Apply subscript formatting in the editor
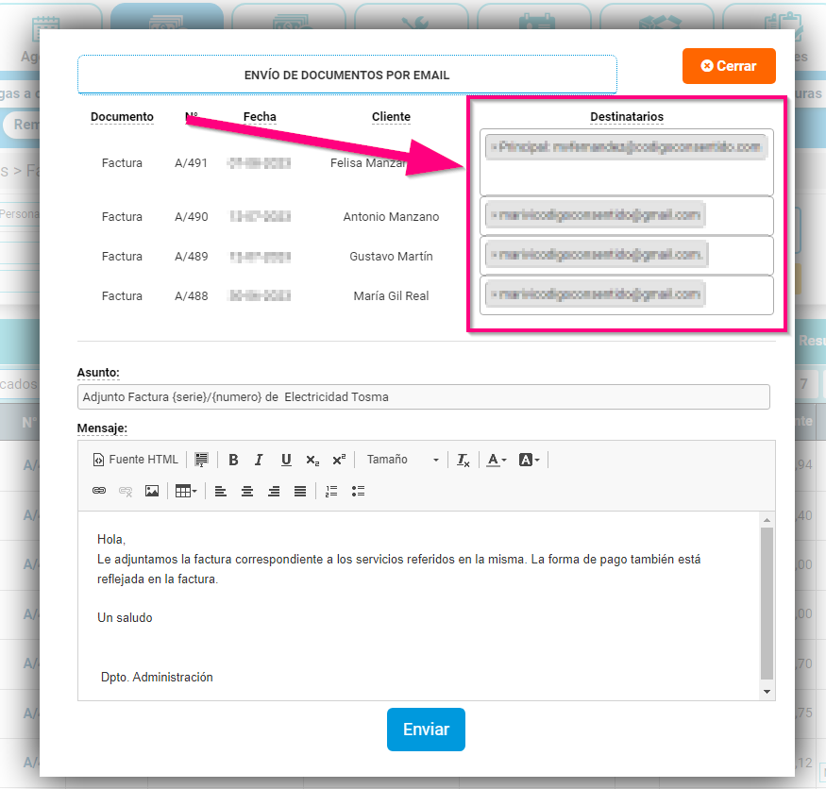 click(x=312, y=460)
